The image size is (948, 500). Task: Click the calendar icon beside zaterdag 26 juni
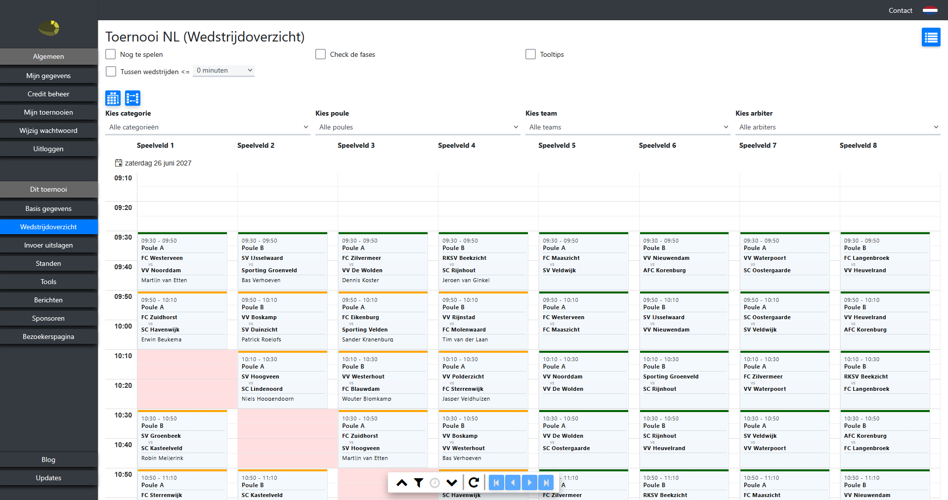tap(119, 163)
